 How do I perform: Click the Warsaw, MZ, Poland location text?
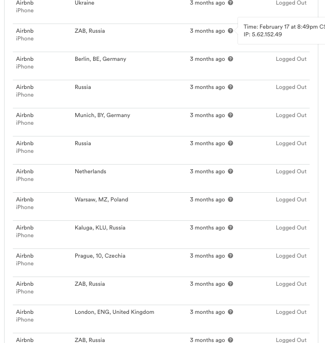click(101, 200)
